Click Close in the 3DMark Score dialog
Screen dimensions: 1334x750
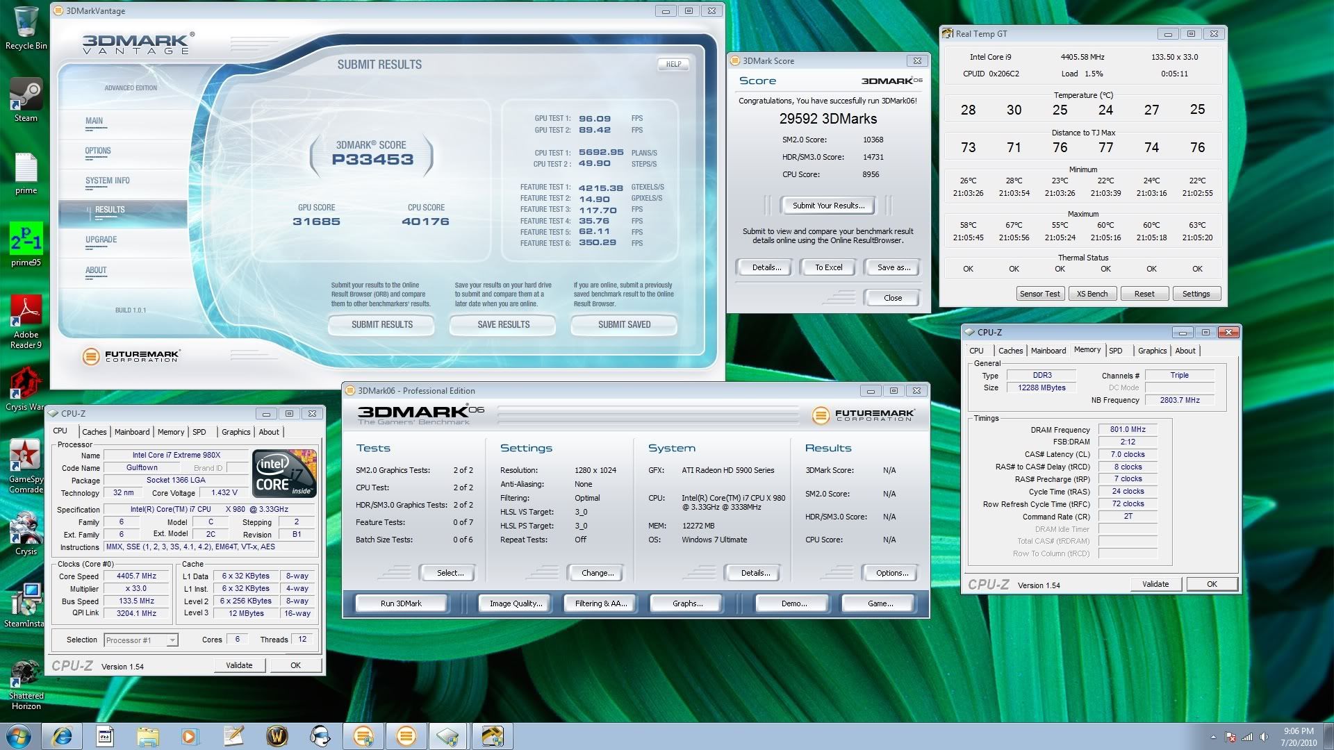coord(893,298)
